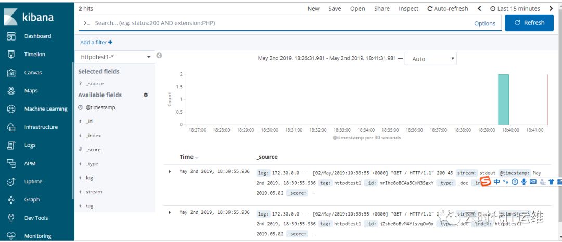Open the Infrastructure sidebar icon
Image resolution: width=562 pixels, height=242 pixels.
(x=11, y=127)
